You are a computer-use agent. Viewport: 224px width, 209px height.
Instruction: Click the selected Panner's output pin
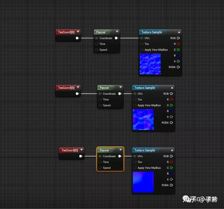[120, 156]
